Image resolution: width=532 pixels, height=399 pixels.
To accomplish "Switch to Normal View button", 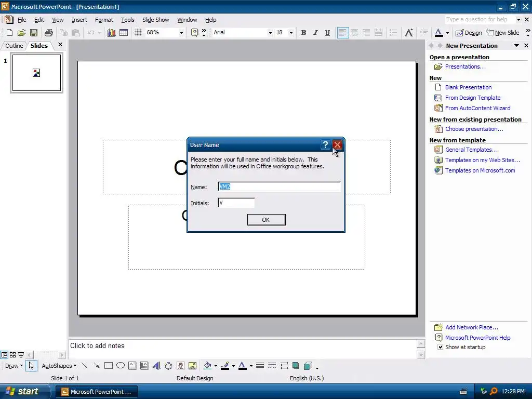I will tap(4, 355).
